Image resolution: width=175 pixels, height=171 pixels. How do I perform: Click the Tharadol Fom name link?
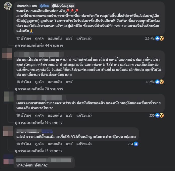point(27,6)
